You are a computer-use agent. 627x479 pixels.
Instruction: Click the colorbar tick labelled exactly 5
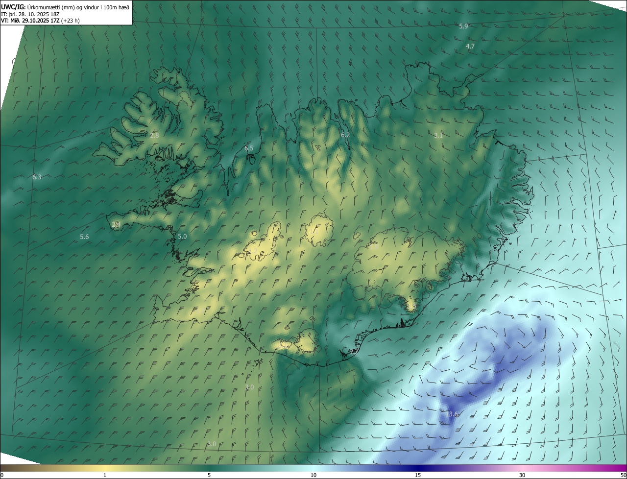tap(209, 475)
